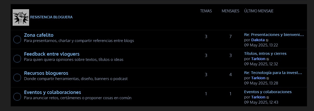Open the Feedback entre vloguers forum
Screen dimensions: 314x111
click(x=52, y=54)
